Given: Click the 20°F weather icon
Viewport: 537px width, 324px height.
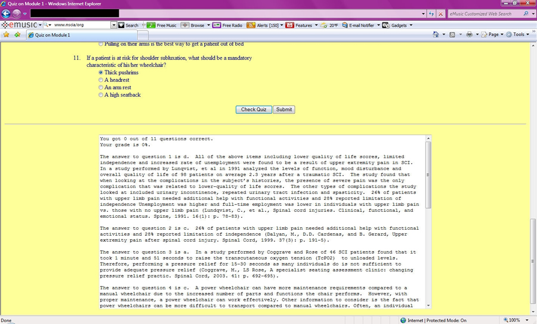Looking at the screenshot, I should click(323, 25).
